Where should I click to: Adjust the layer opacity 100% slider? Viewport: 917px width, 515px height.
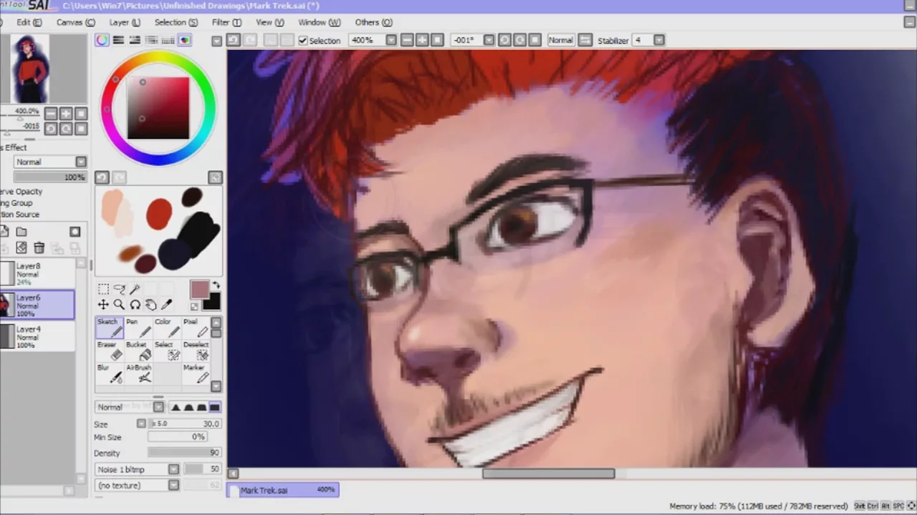[49, 177]
